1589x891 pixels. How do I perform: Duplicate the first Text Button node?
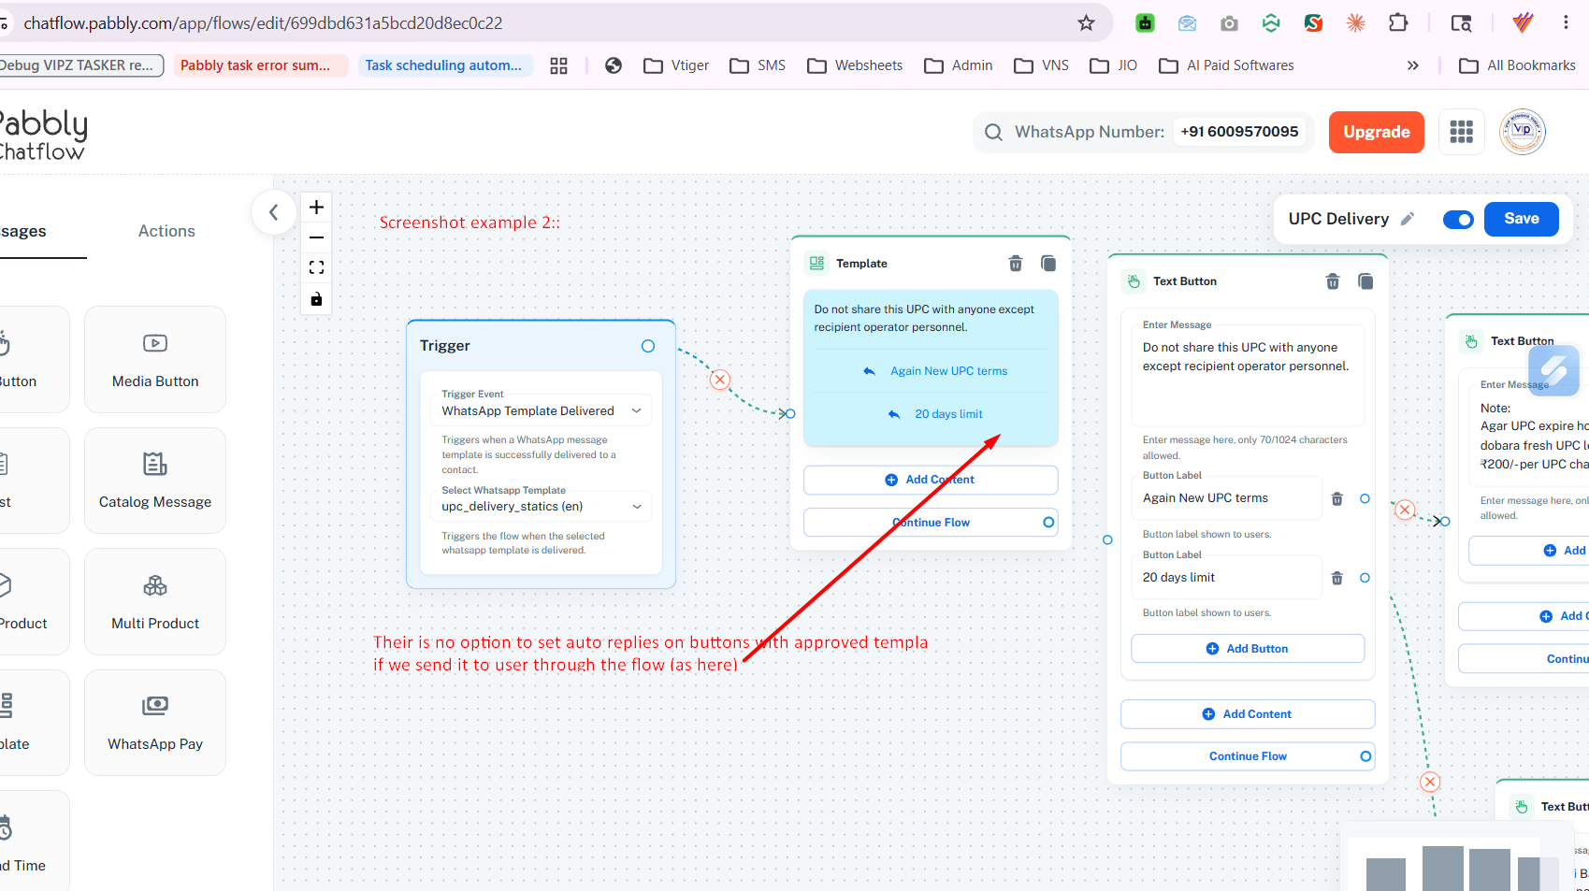point(1365,281)
